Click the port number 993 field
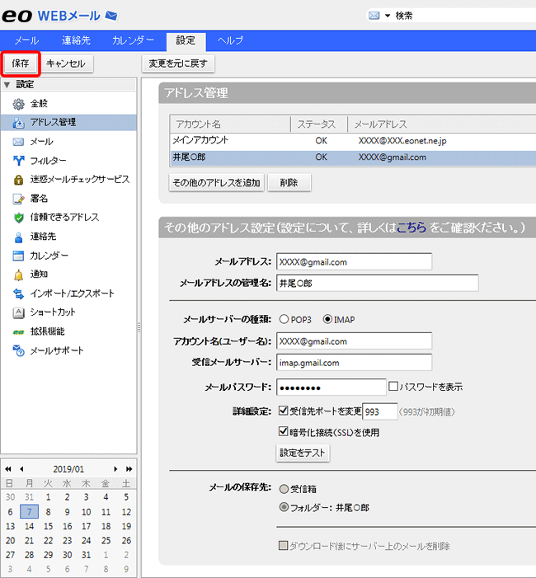The width and height of the screenshot is (536, 578). pos(379,411)
